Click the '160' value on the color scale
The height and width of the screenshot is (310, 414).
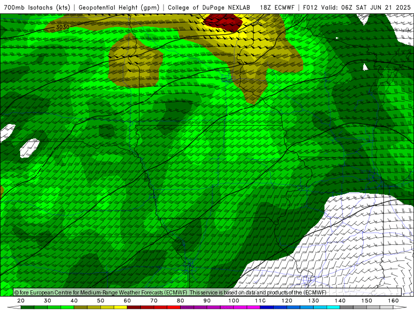click(393, 301)
